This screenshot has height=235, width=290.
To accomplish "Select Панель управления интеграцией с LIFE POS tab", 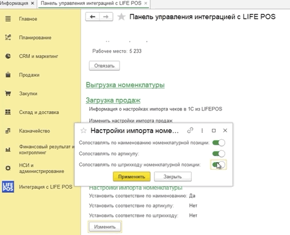I will [x=91, y=3].
